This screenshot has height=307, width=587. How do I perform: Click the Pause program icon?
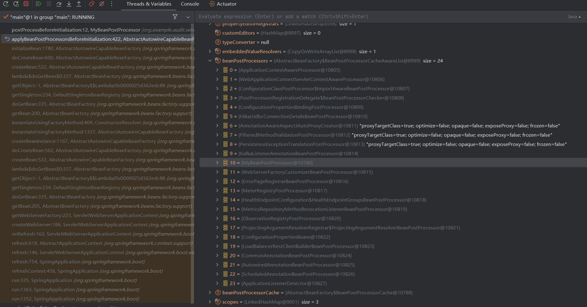point(49,4)
